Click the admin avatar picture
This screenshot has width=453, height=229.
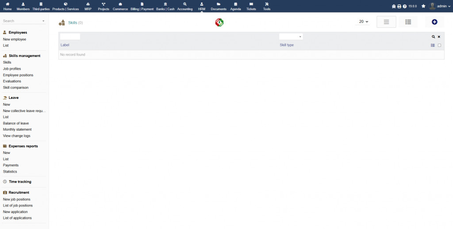[432, 6]
